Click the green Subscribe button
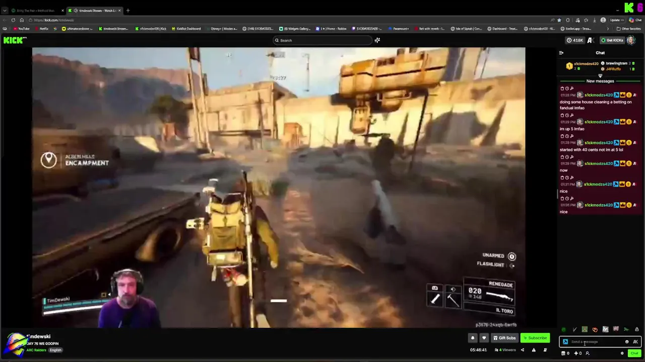Image resolution: width=645 pixels, height=362 pixels. click(x=535, y=338)
